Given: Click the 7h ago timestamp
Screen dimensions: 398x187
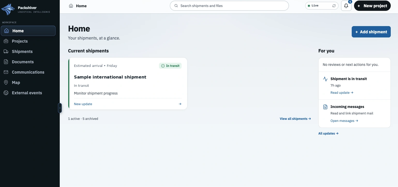Looking at the screenshot, I should [x=335, y=85].
